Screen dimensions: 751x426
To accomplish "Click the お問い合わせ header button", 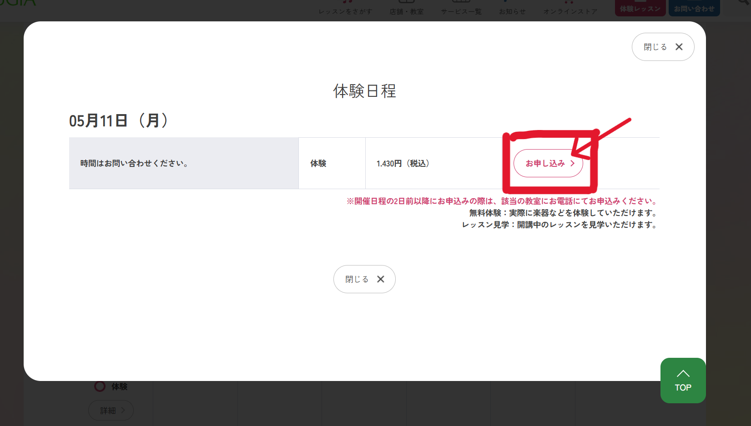I will tap(694, 8).
